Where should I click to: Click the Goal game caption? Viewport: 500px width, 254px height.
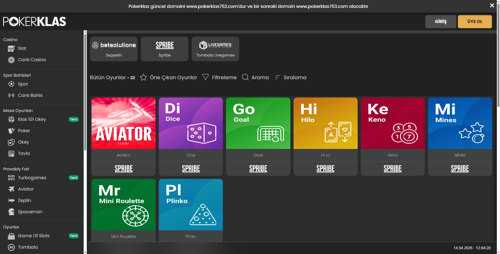[258, 155]
